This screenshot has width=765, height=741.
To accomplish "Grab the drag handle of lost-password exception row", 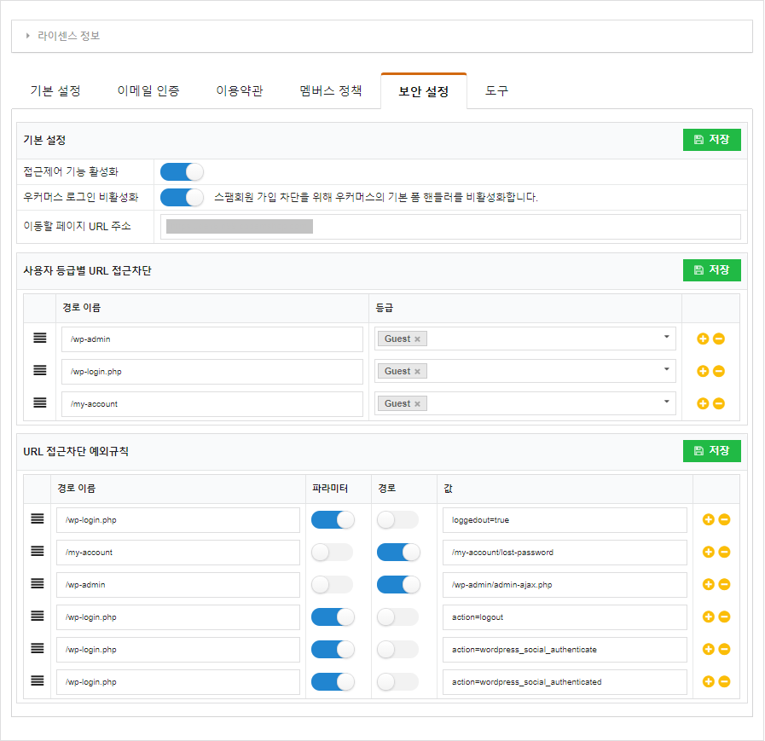I will 38,551.
